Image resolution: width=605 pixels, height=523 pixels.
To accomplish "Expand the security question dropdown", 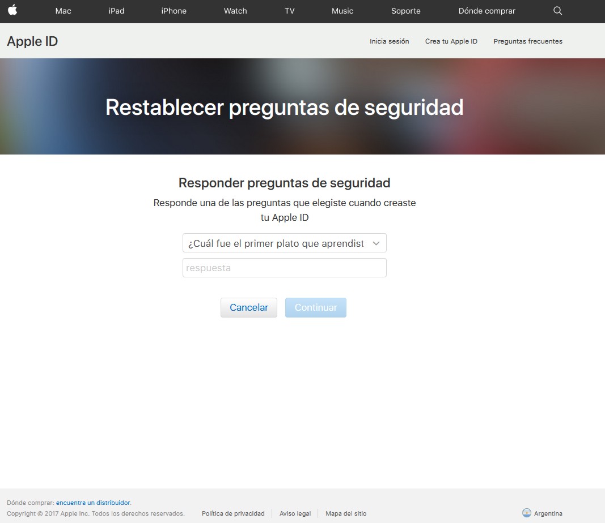I will (x=285, y=243).
